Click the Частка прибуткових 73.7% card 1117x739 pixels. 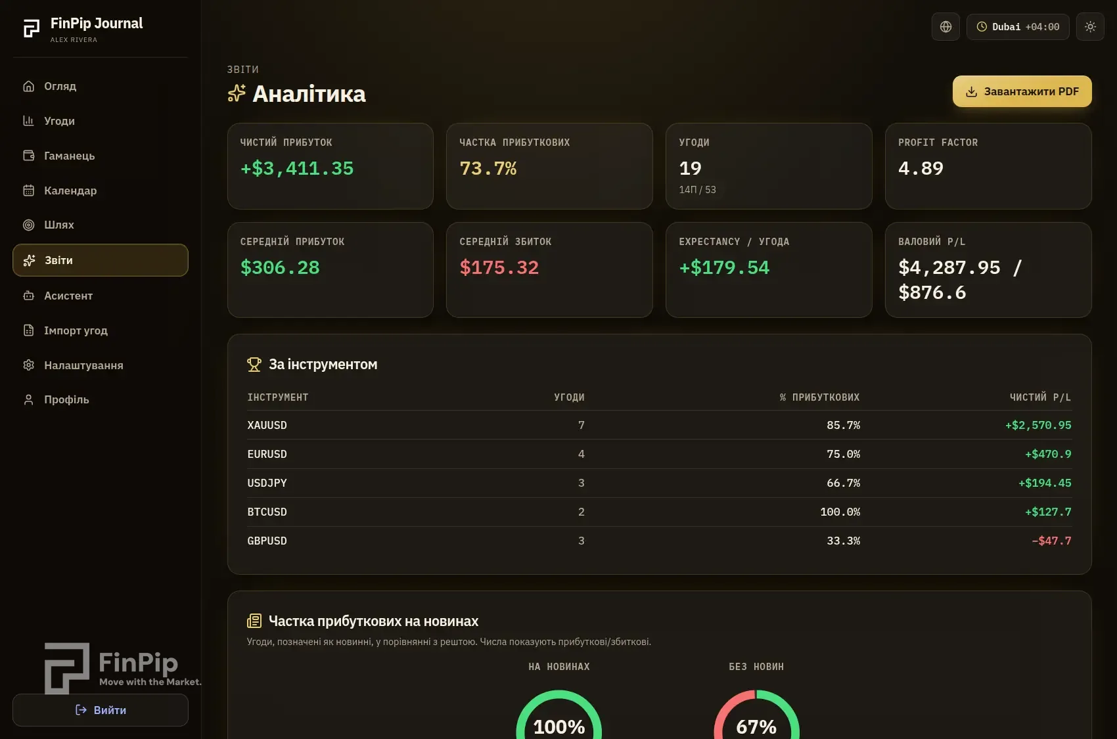(x=549, y=166)
